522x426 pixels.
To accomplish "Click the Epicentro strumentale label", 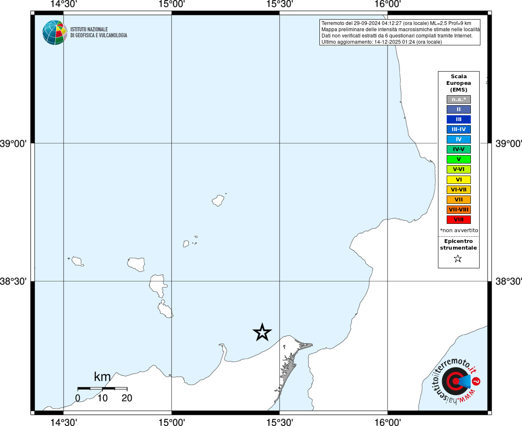I will pyautogui.click(x=458, y=245).
